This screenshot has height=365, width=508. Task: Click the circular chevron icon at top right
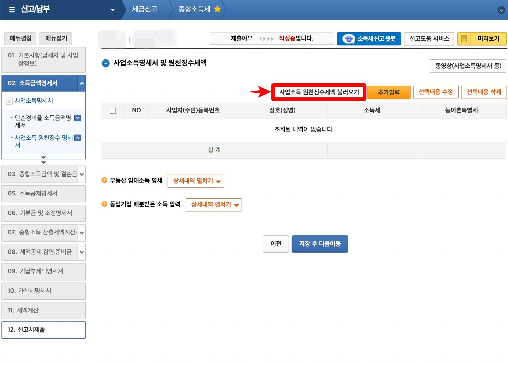pyautogui.click(x=501, y=9)
